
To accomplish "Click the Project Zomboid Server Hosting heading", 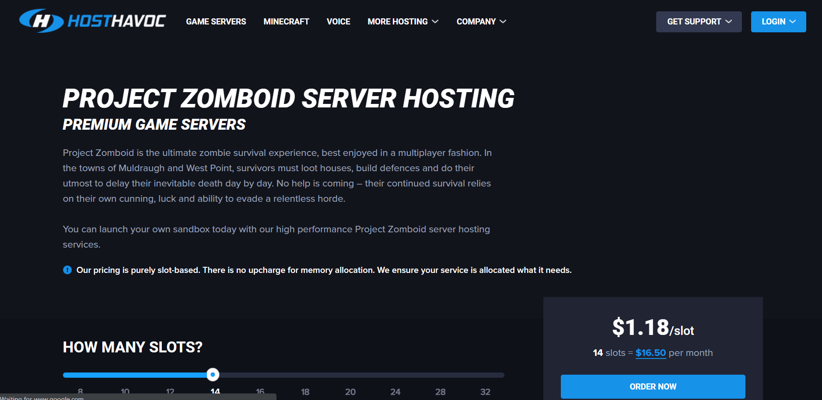I will [289, 98].
